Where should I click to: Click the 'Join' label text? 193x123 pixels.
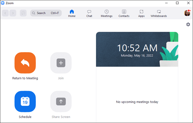(x=61, y=78)
